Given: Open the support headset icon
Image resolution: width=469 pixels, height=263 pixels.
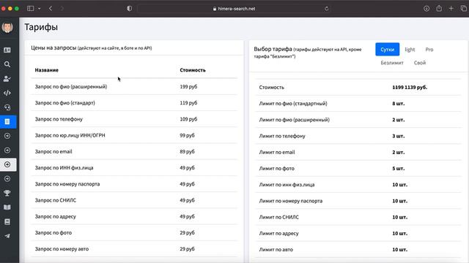Looking at the screenshot, I should [7, 107].
